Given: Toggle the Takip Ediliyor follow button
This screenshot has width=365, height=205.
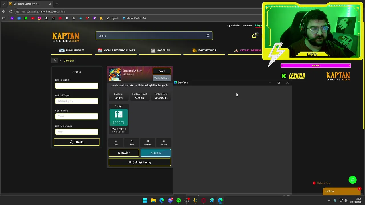Looking at the screenshot, I should [162, 79].
